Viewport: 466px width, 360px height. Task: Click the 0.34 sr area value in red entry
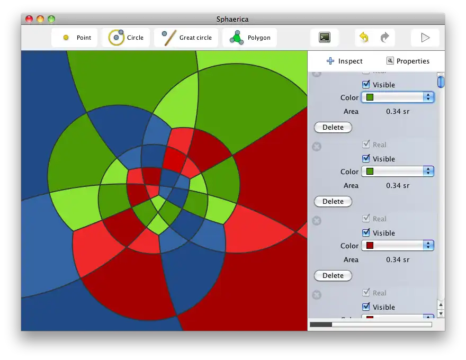click(398, 259)
